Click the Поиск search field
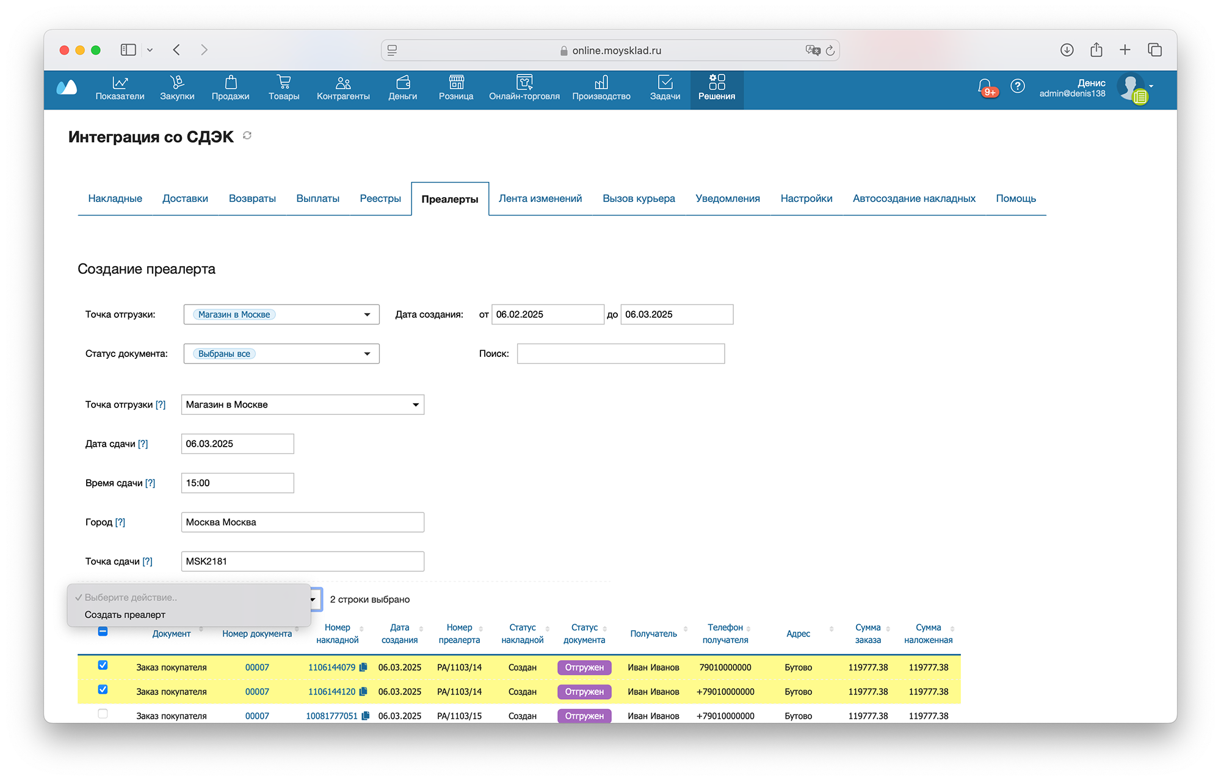 point(620,354)
